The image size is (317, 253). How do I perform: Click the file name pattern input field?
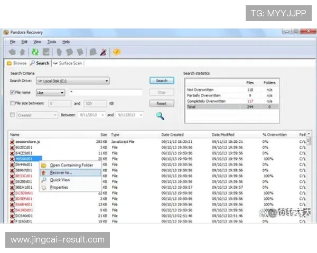coord(106,92)
